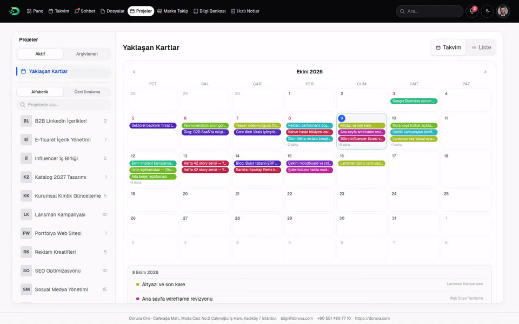Image resolution: width=519 pixels, height=324 pixels.
Task: Select the K2 project avatar icon
Action: click(26, 177)
